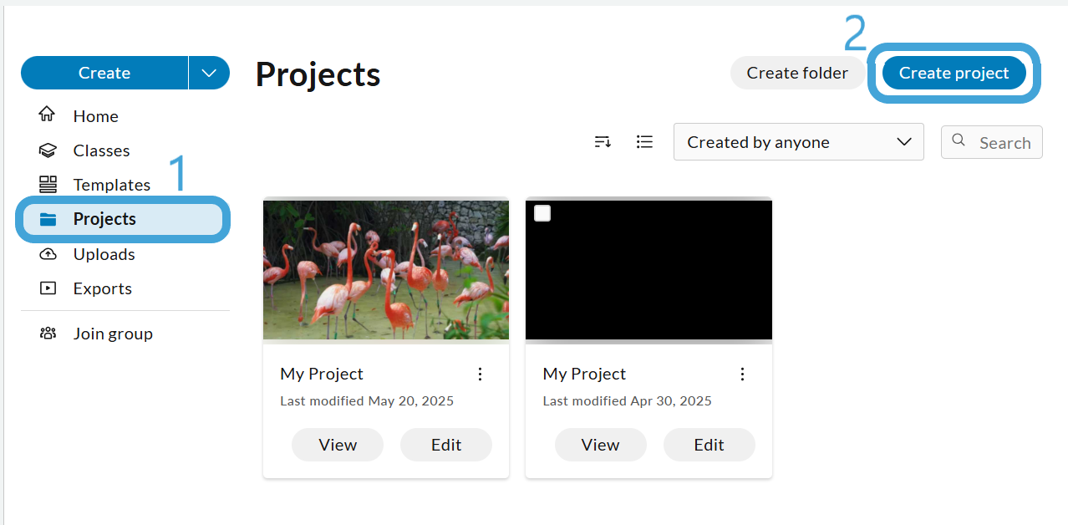
Task: Switch to list view icon
Action: (644, 142)
